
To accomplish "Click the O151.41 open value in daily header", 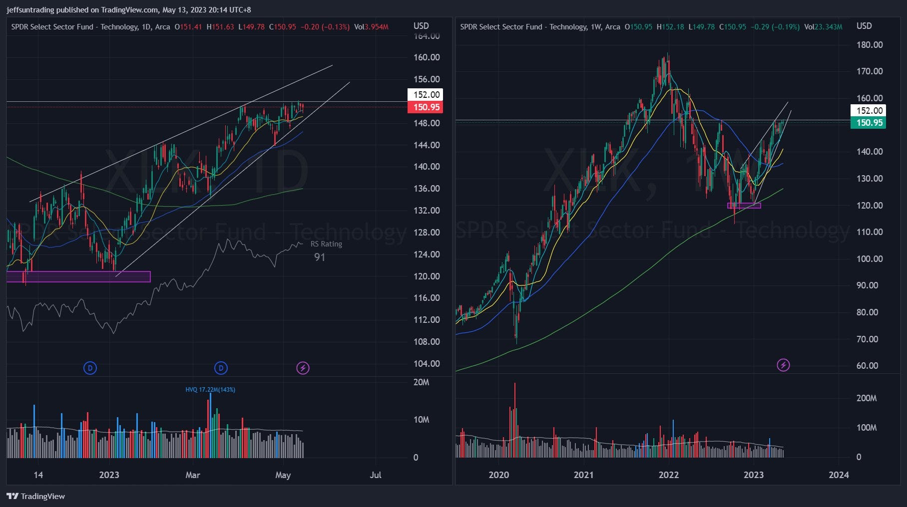I will pyautogui.click(x=188, y=27).
